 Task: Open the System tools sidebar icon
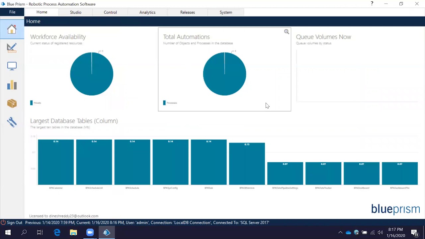(12, 122)
